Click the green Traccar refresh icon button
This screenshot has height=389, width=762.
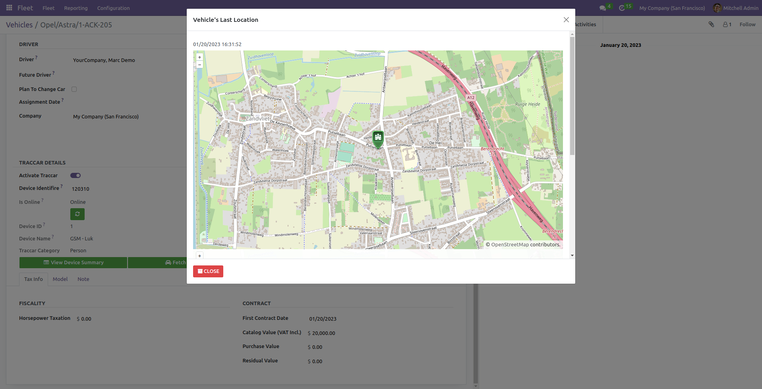(77, 214)
